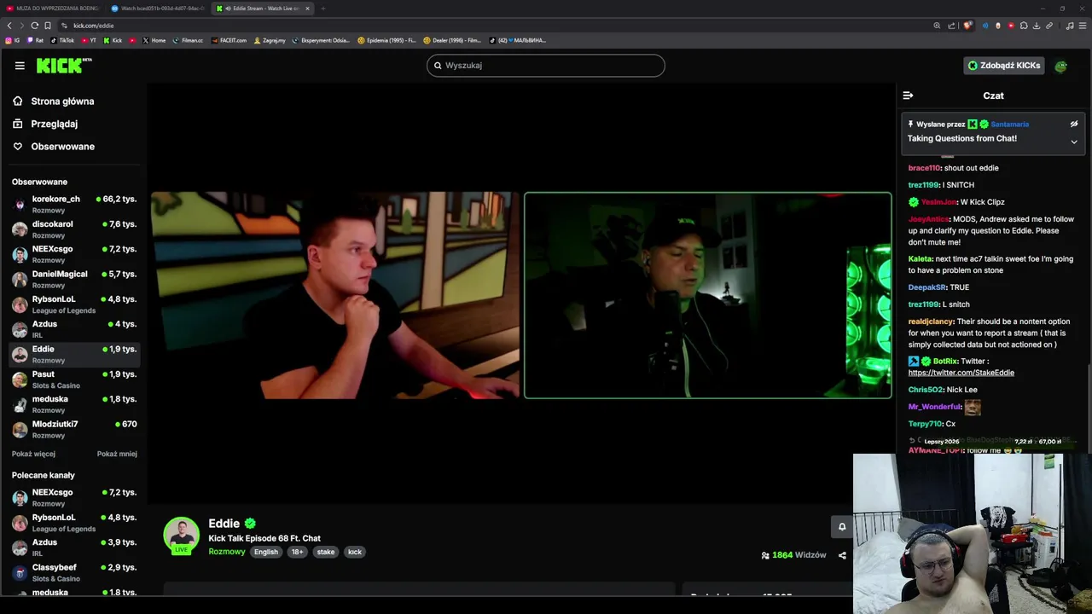This screenshot has height=614, width=1092.
Task: Click the chain link extension icon
Action: point(1049,26)
